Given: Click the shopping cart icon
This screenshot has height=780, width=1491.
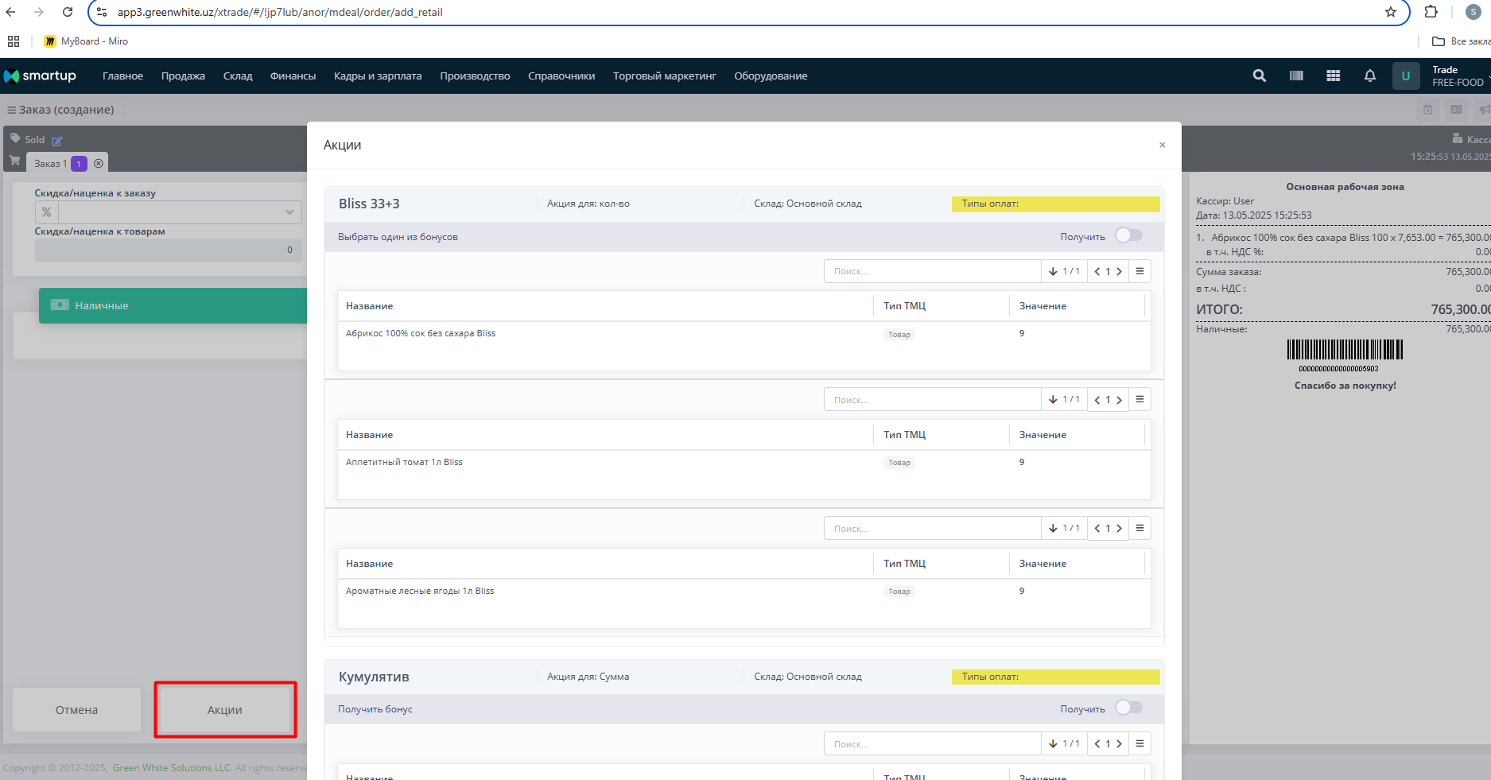Looking at the screenshot, I should [x=14, y=161].
